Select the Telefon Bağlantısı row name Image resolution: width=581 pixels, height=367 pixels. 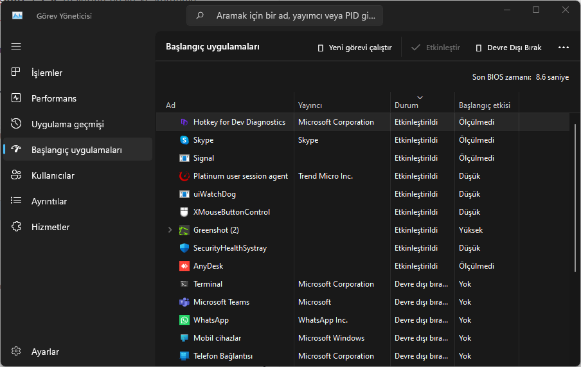(x=223, y=356)
